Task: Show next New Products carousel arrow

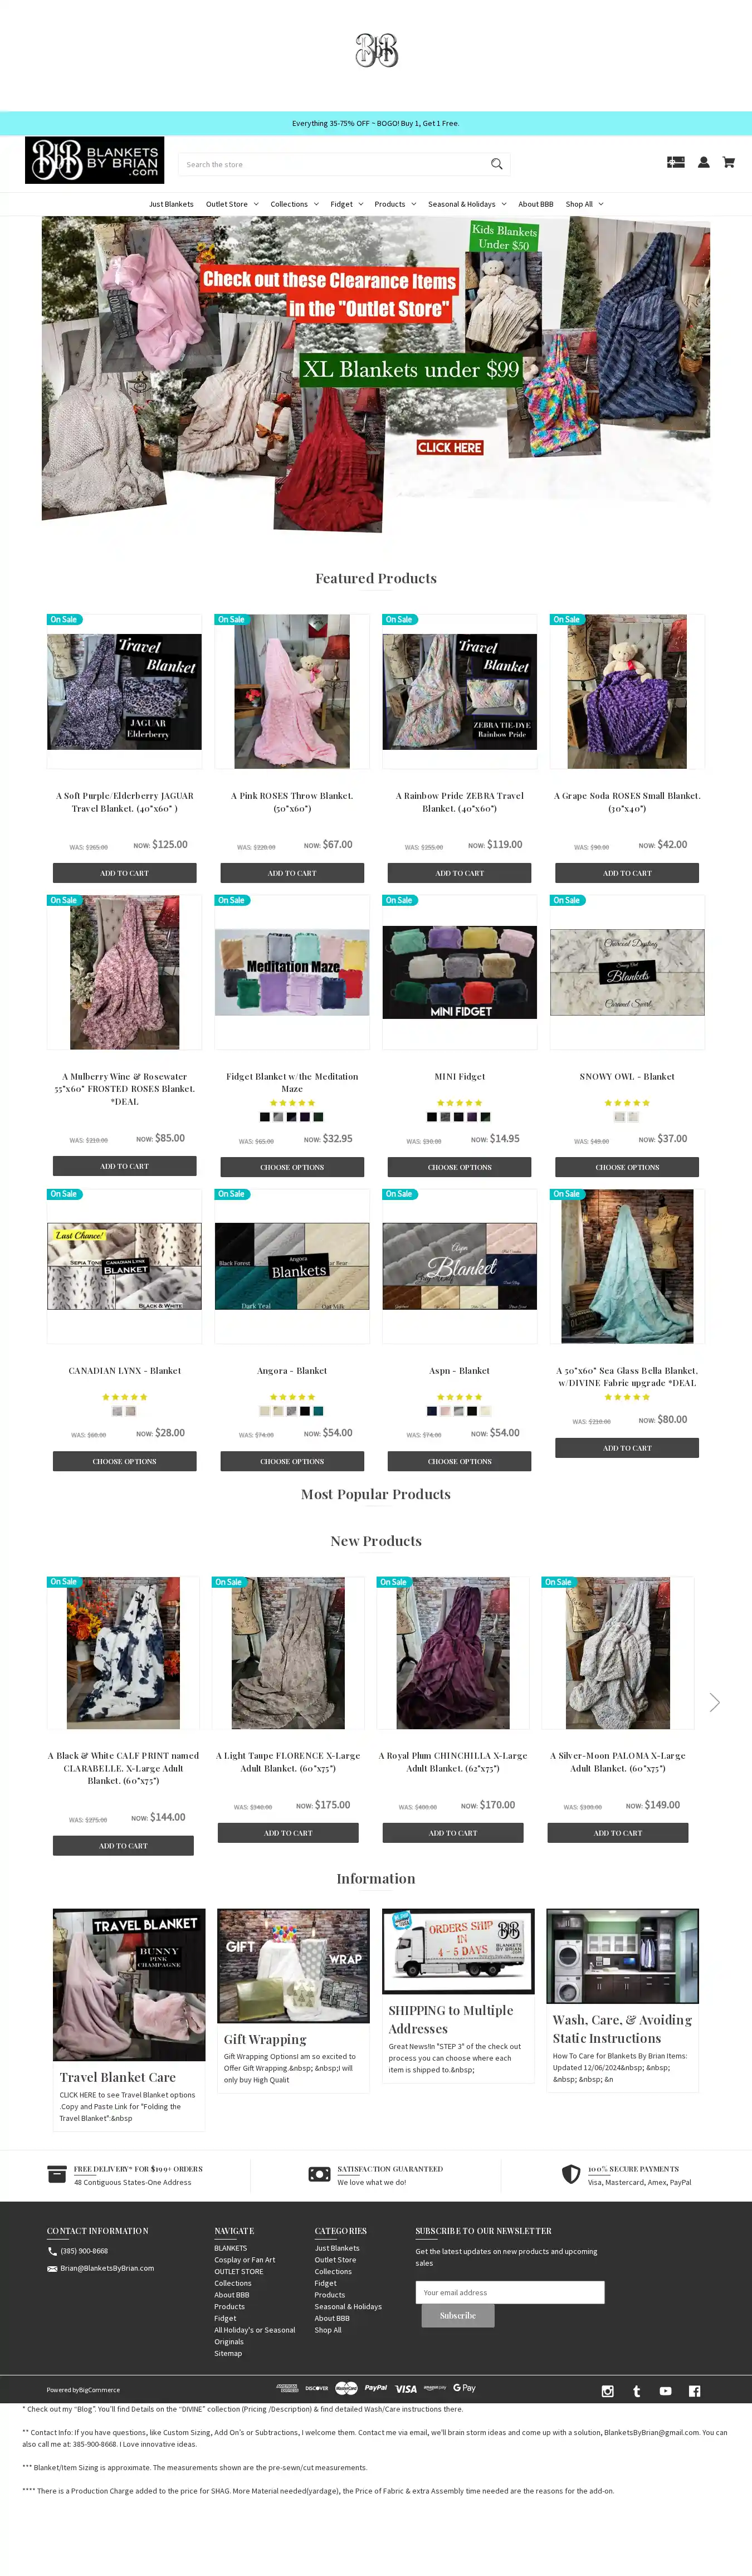Action: tap(714, 1702)
